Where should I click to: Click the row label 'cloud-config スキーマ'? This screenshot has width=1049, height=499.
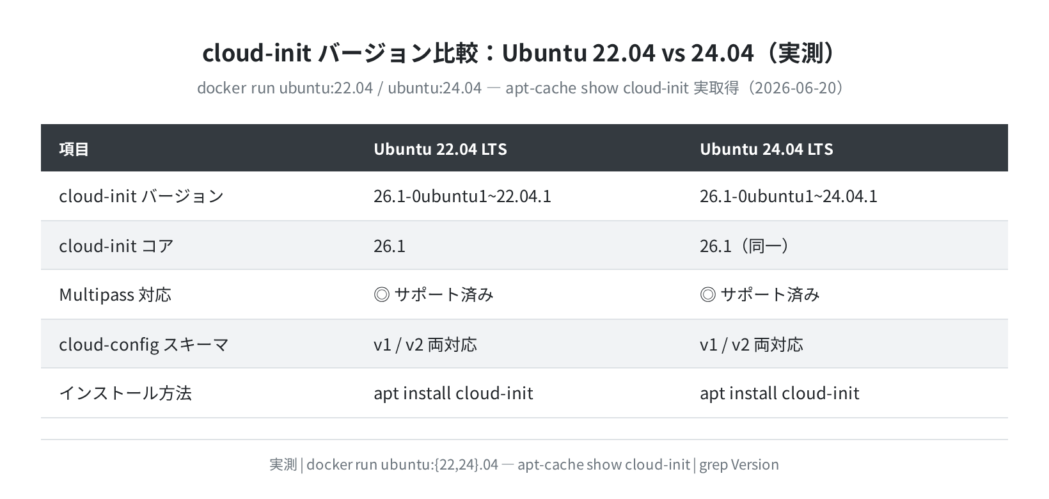(x=144, y=344)
